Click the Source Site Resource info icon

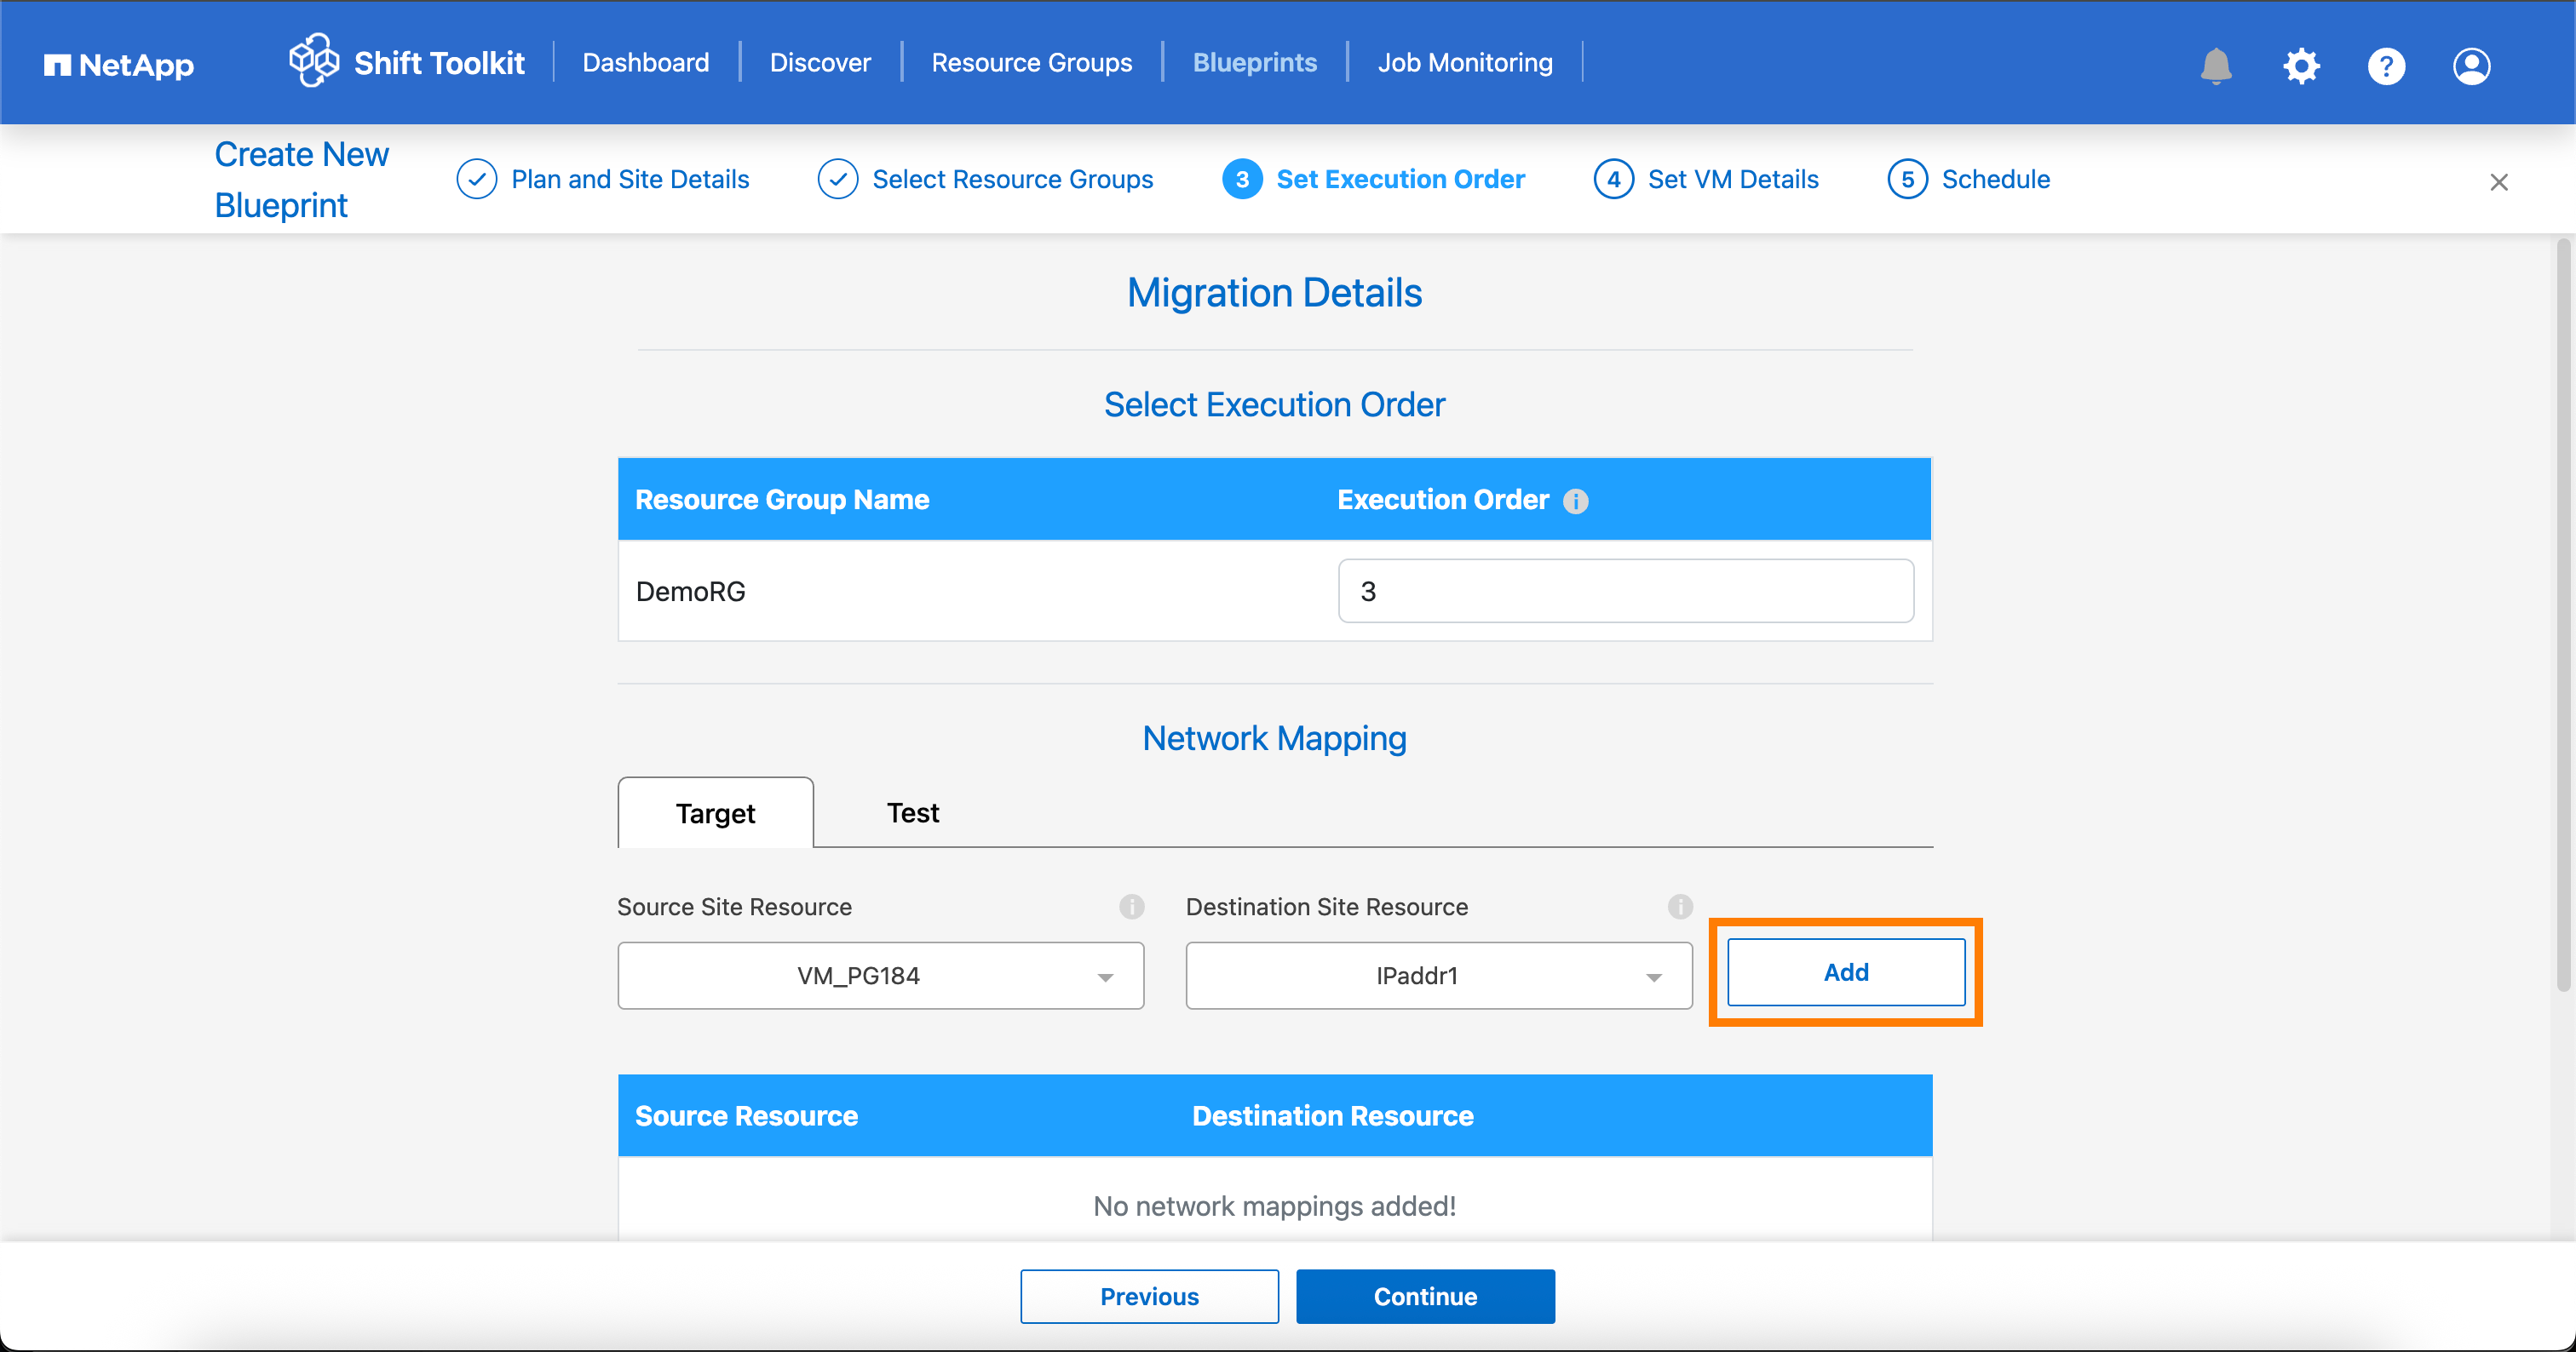pos(1131,907)
